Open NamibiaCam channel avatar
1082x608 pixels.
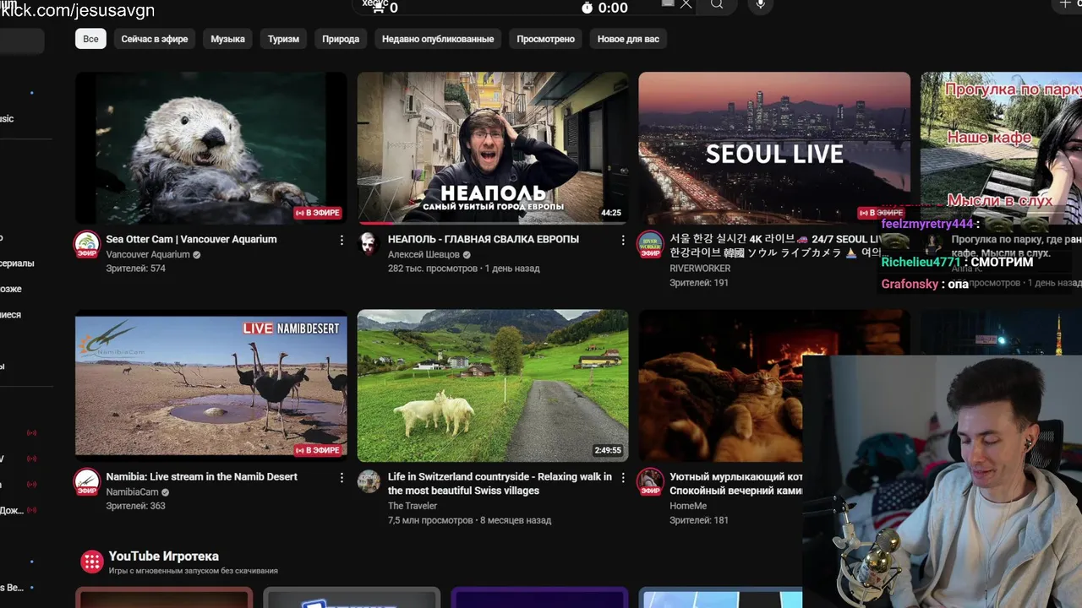[x=87, y=482]
